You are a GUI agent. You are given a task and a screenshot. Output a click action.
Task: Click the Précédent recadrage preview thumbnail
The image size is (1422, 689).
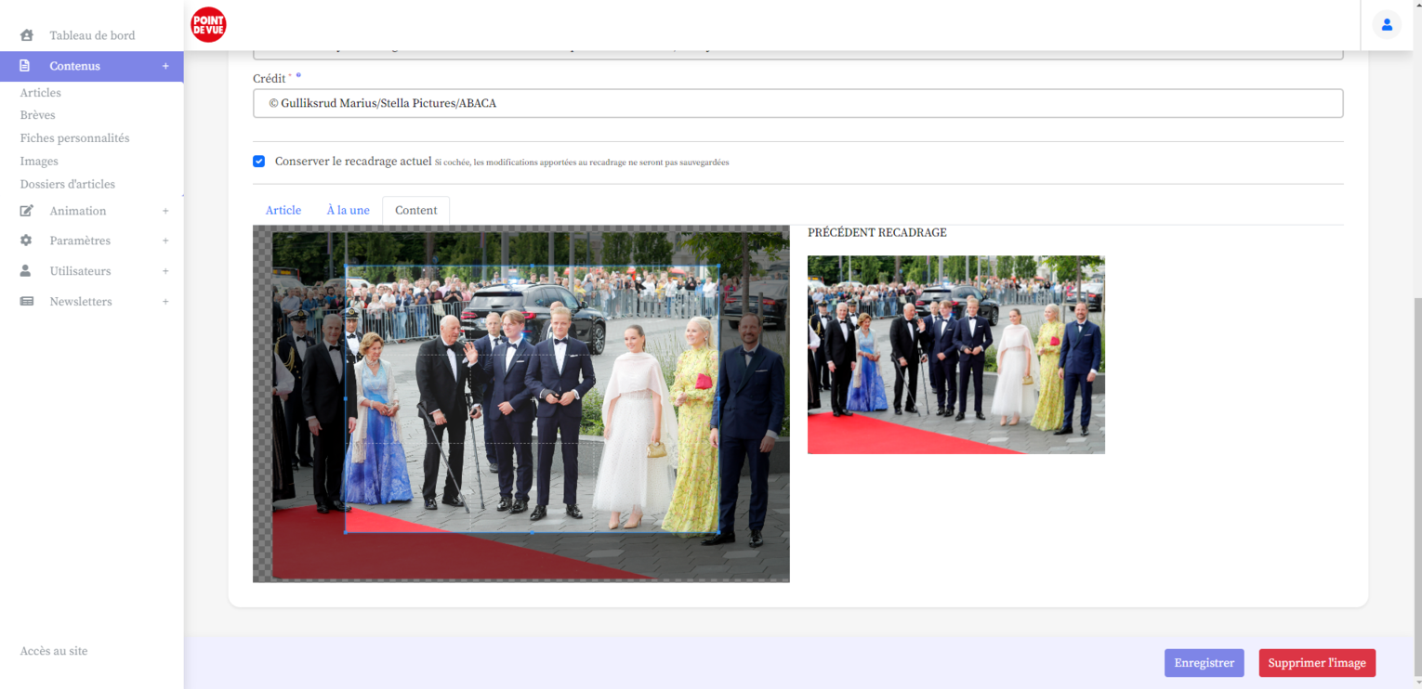(955, 355)
